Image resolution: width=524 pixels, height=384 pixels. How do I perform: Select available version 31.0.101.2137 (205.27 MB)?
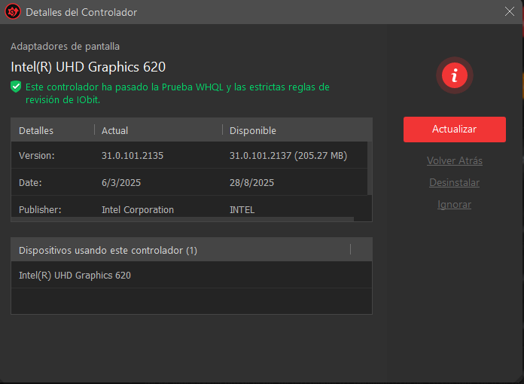288,155
